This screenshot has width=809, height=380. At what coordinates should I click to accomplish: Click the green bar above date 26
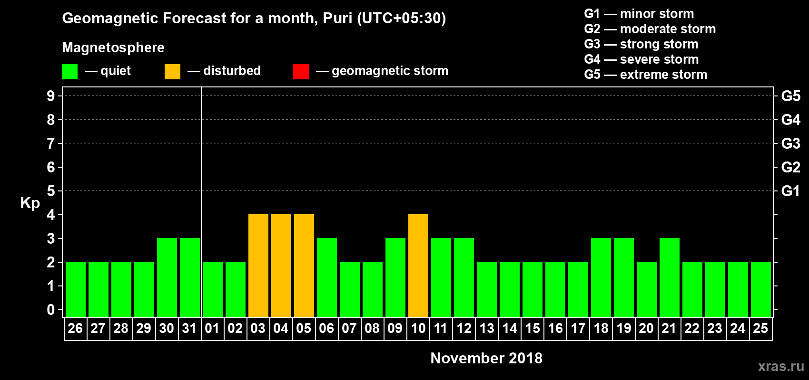(x=76, y=289)
